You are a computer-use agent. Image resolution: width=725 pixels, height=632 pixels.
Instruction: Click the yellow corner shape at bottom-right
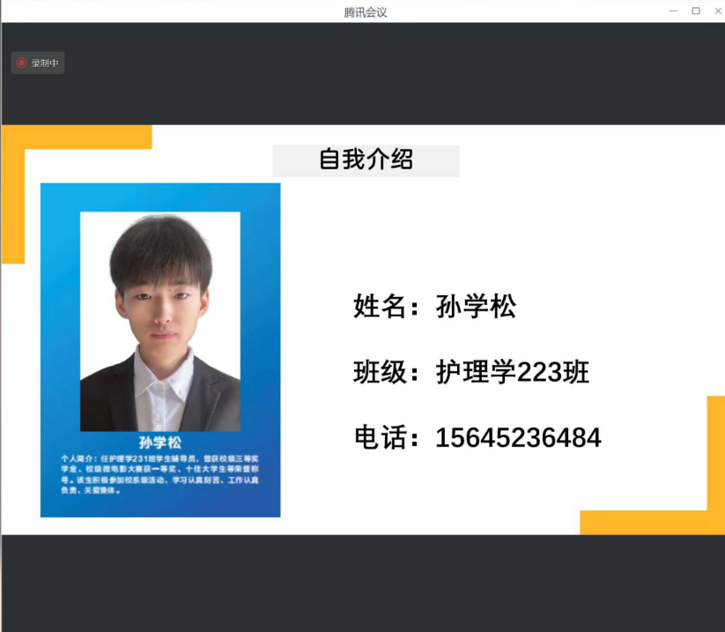(x=652, y=522)
